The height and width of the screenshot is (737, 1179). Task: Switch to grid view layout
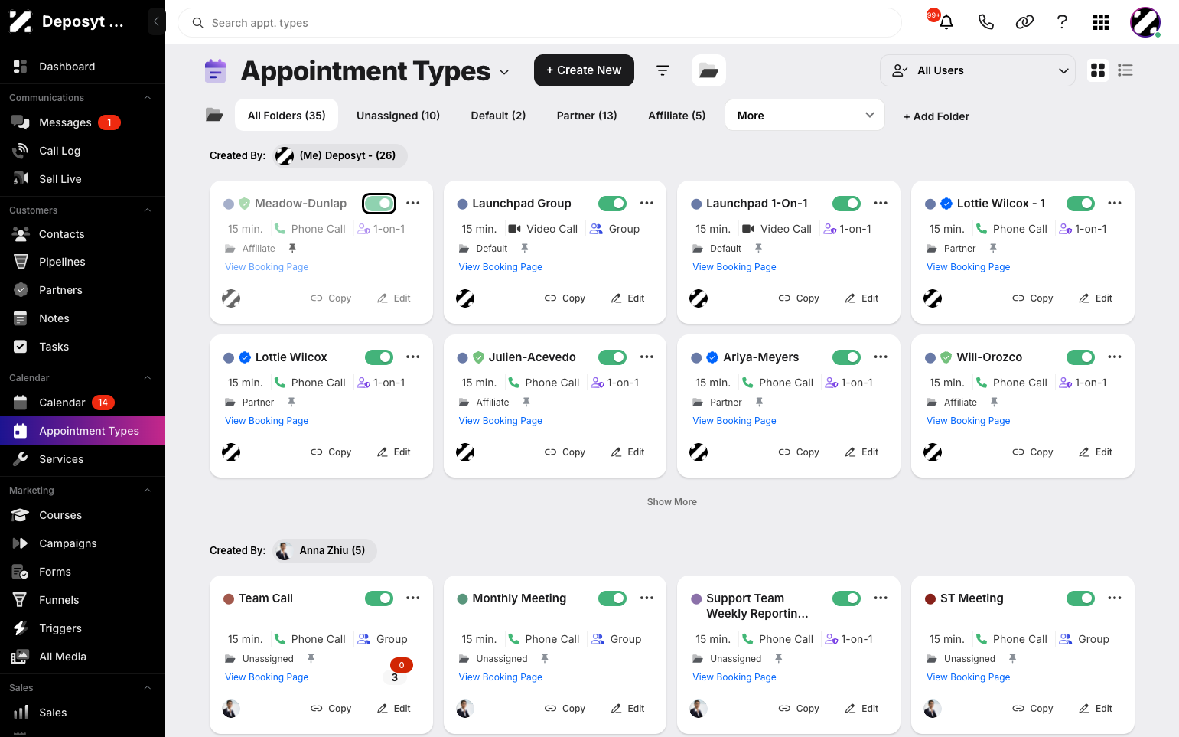click(1098, 70)
